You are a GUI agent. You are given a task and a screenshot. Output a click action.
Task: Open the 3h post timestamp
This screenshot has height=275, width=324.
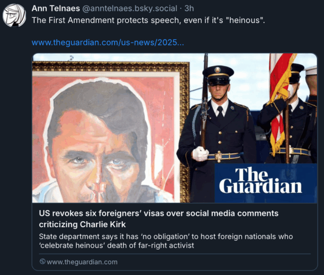tap(189, 8)
